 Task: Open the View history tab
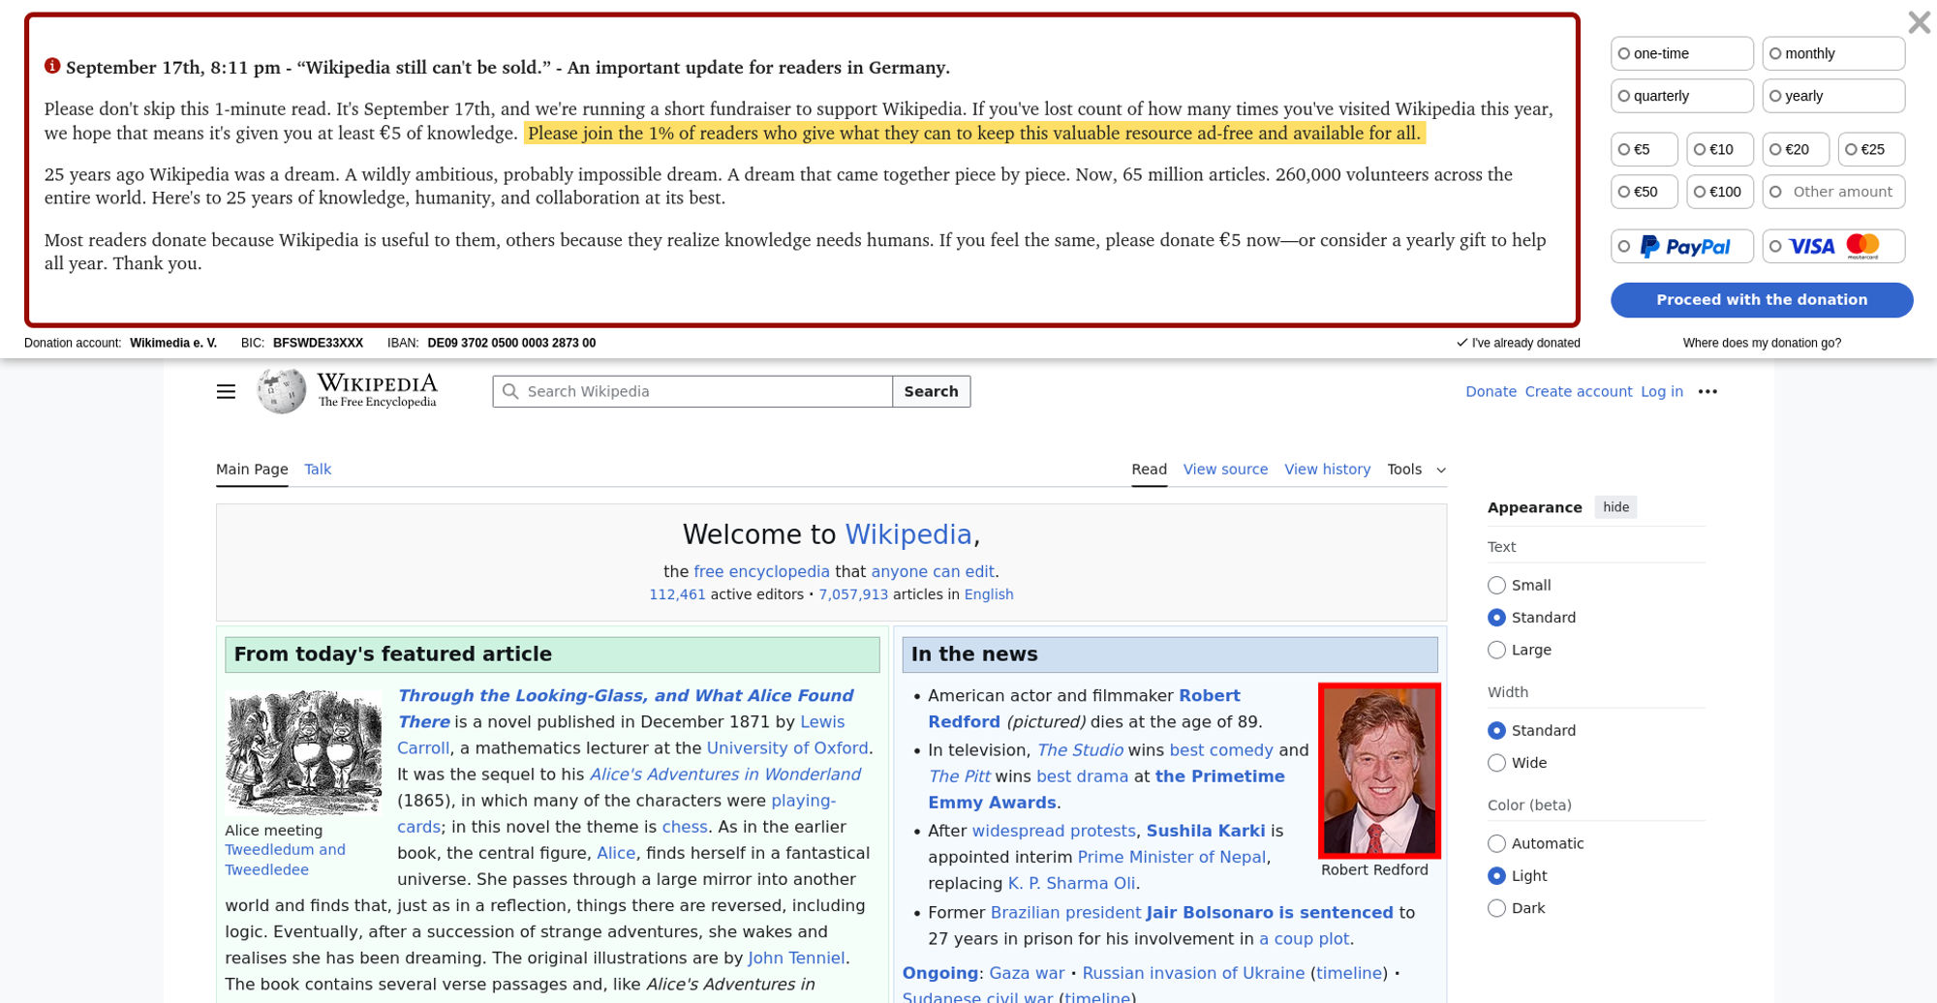(1327, 469)
